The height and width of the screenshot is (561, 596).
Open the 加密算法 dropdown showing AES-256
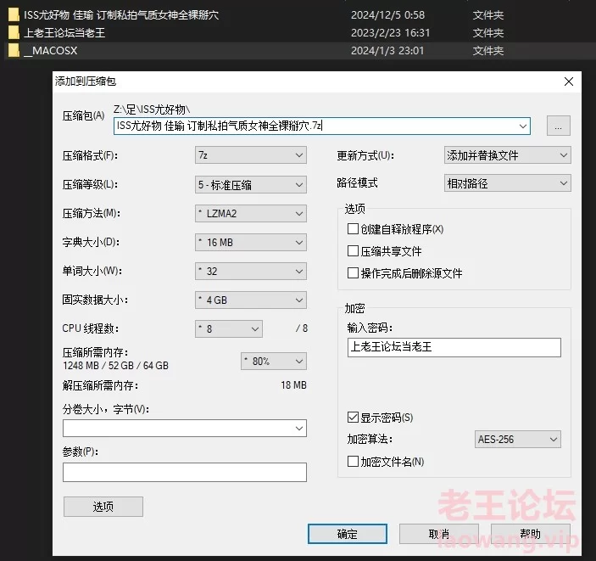tap(517, 440)
